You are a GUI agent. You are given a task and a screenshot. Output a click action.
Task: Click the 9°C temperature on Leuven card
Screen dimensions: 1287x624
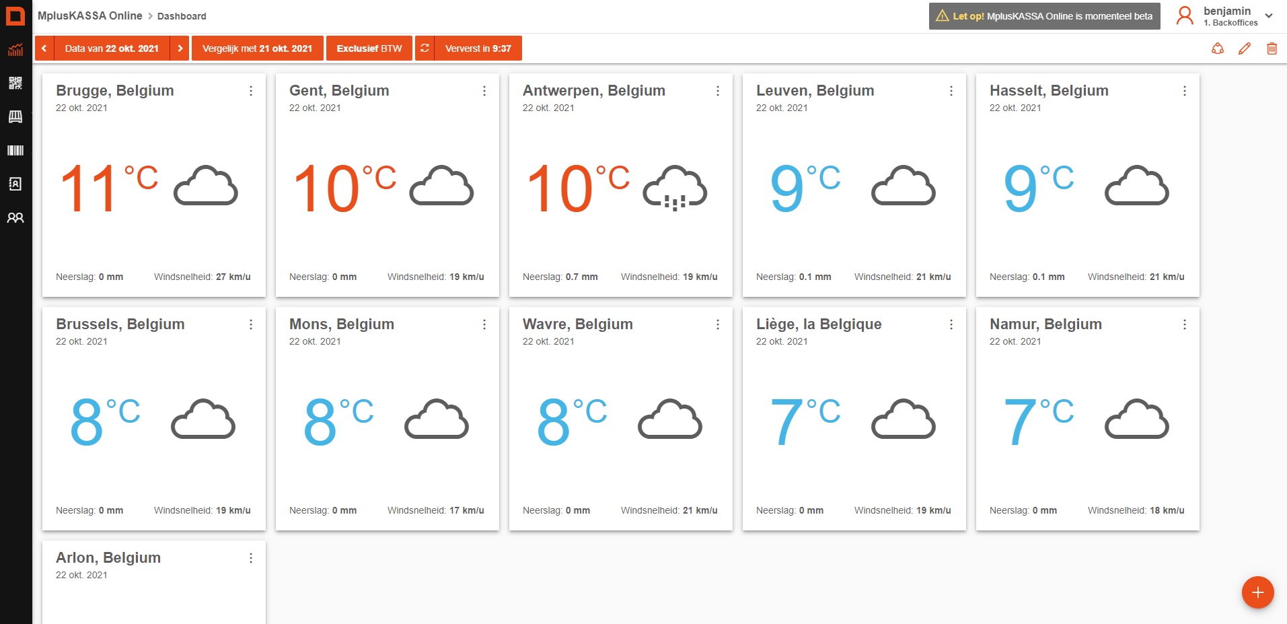[x=805, y=188]
